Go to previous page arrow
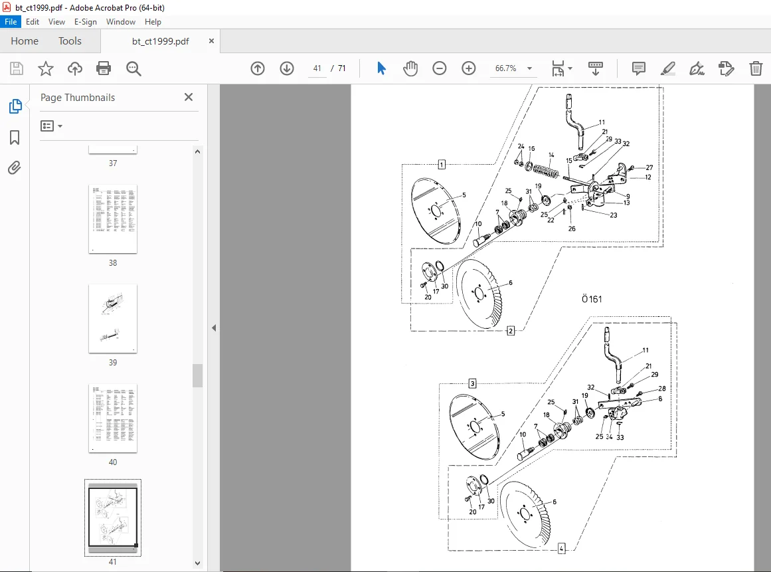 [258, 68]
